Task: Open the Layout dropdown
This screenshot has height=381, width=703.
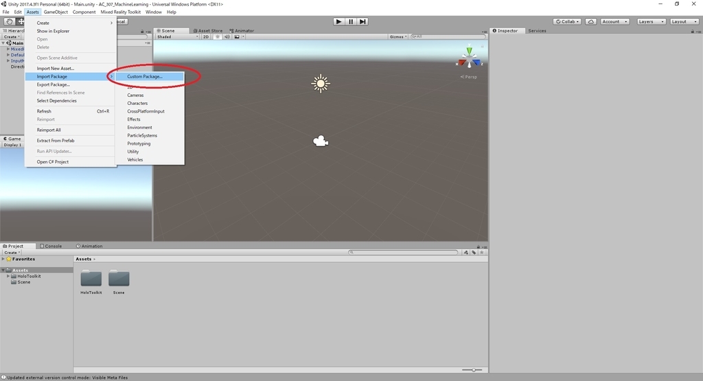Action: tap(684, 21)
